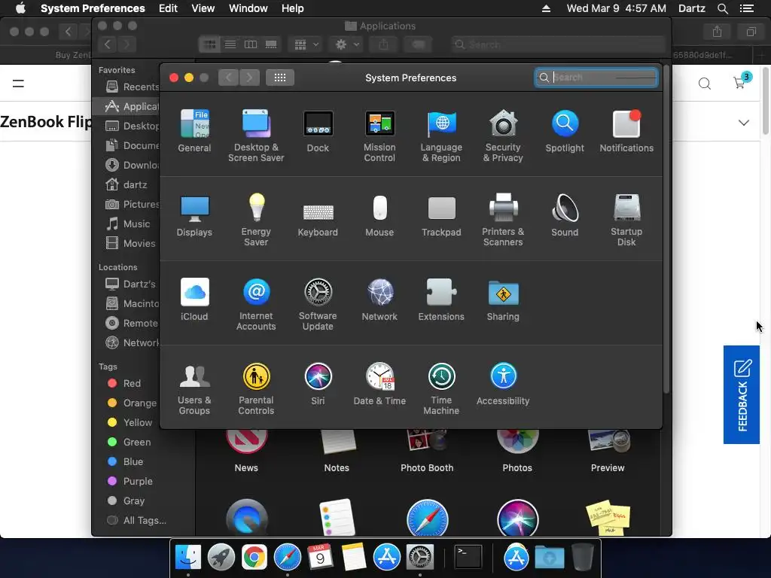This screenshot has height=578, width=771.
Task: Open General preferences
Action: point(194,131)
